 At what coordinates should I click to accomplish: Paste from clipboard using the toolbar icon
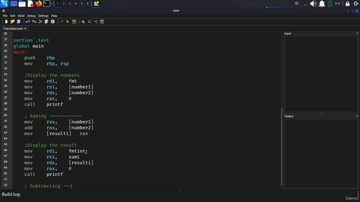coord(52,21)
